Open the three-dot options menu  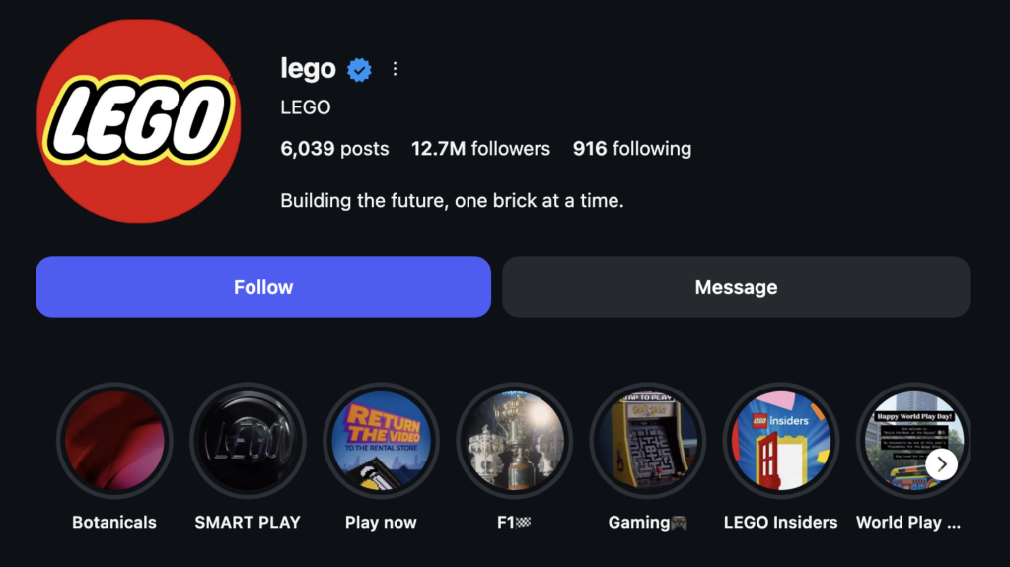[x=395, y=69]
